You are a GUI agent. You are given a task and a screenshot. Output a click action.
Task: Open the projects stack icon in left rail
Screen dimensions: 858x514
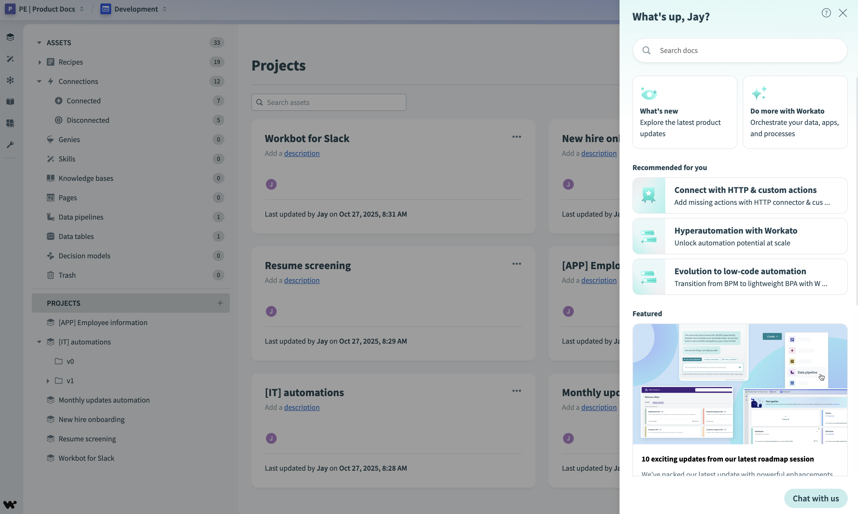[x=10, y=37]
